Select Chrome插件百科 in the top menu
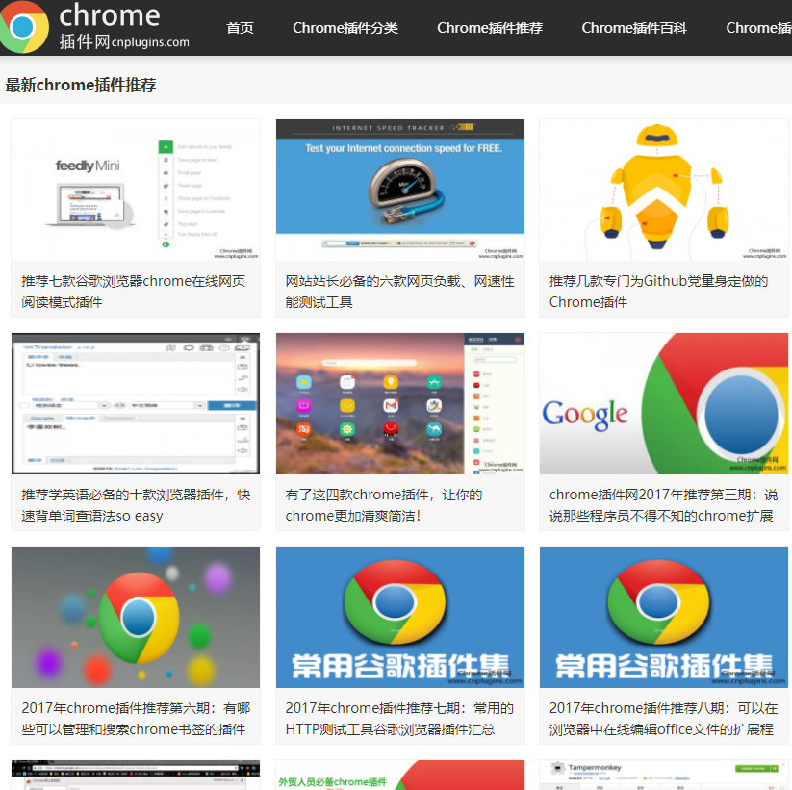Screen dimensions: 792x790 pyautogui.click(x=634, y=28)
